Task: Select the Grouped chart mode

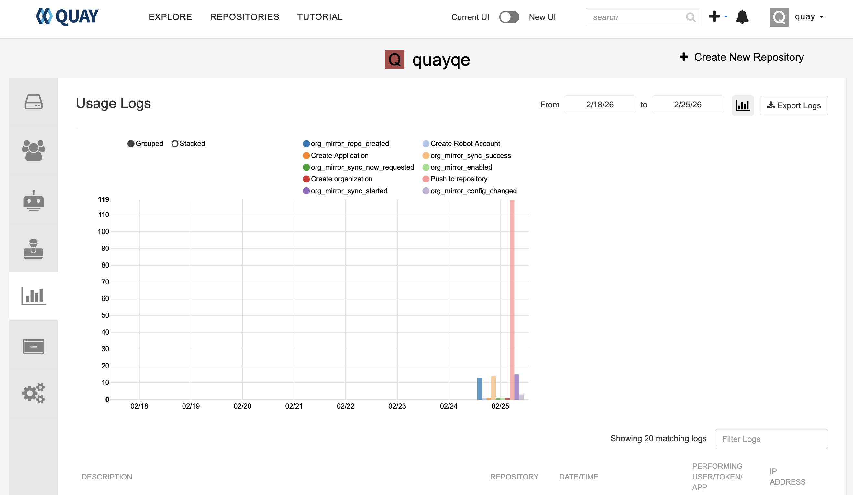Action: (x=131, y=144)
